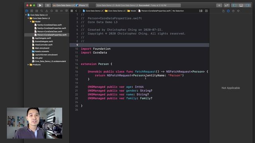This screenshot has width=255, height=143.
Task: Collapse the Model folder
Action: (x=31, y=21)
